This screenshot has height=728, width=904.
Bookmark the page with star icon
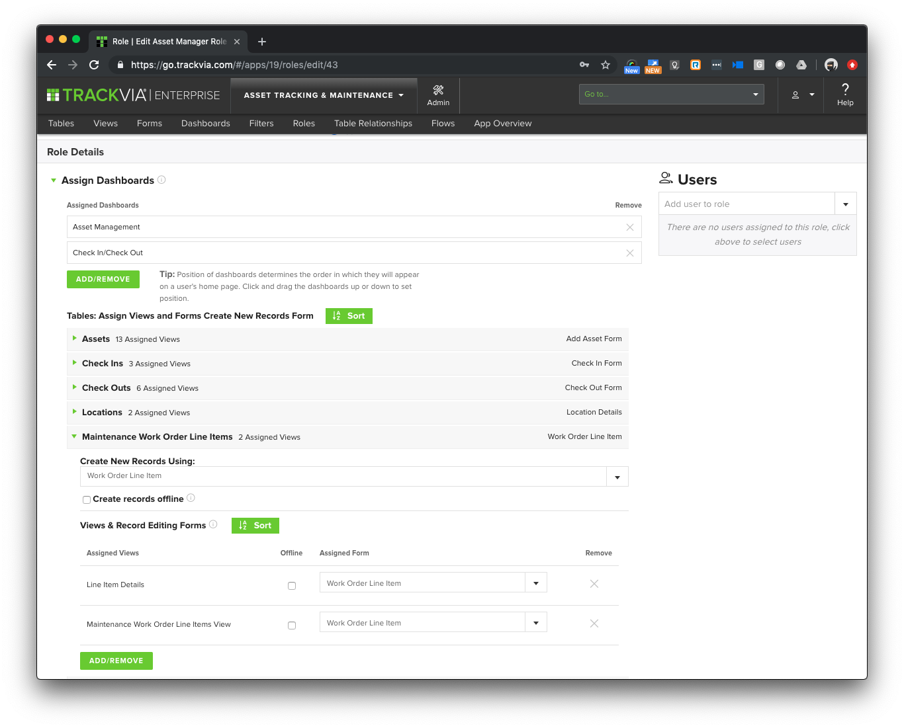[x=605, y=65]
